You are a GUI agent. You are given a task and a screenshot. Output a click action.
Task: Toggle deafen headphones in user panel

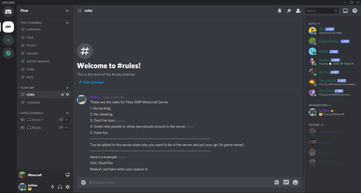60,187
